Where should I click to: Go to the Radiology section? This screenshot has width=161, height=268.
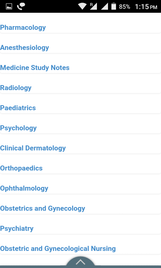(16, 88)
